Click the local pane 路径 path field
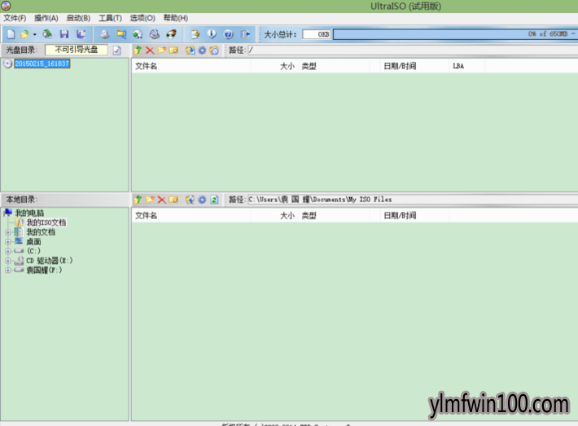This screenshot has height=426, width=578. (413, 200)
